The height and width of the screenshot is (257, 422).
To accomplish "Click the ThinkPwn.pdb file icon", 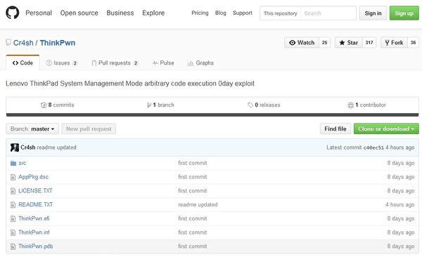I will point(13,246).
